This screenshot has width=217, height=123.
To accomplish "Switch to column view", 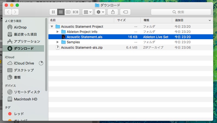I will pyautogui.click(x=68, y=12).
